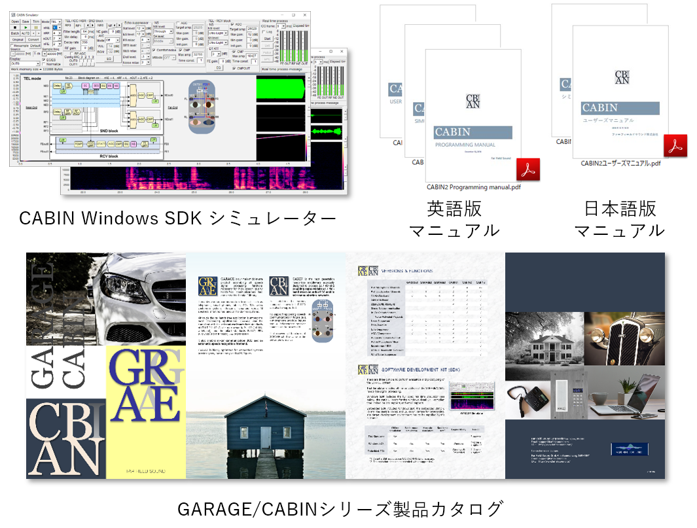Toggle the EC/EQ checkbox
Viewport: 697px width, 528px height.
point(44,60)
